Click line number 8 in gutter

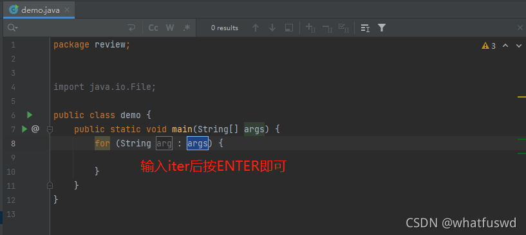pos(13,143)
